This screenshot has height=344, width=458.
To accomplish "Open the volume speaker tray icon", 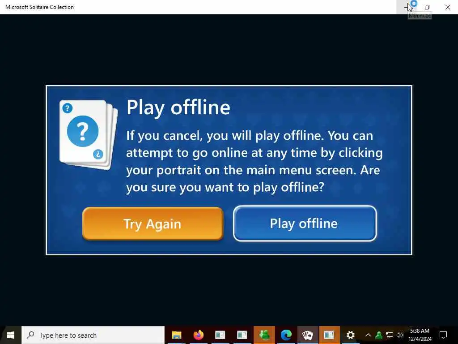I will 399,335.
